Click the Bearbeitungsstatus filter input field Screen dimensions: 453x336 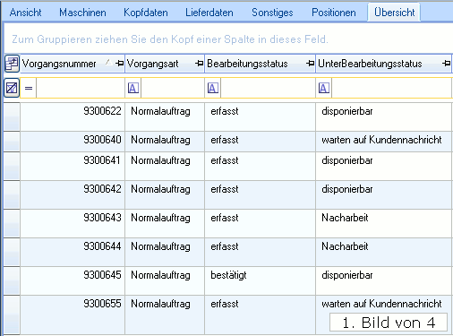coord(268,88)
